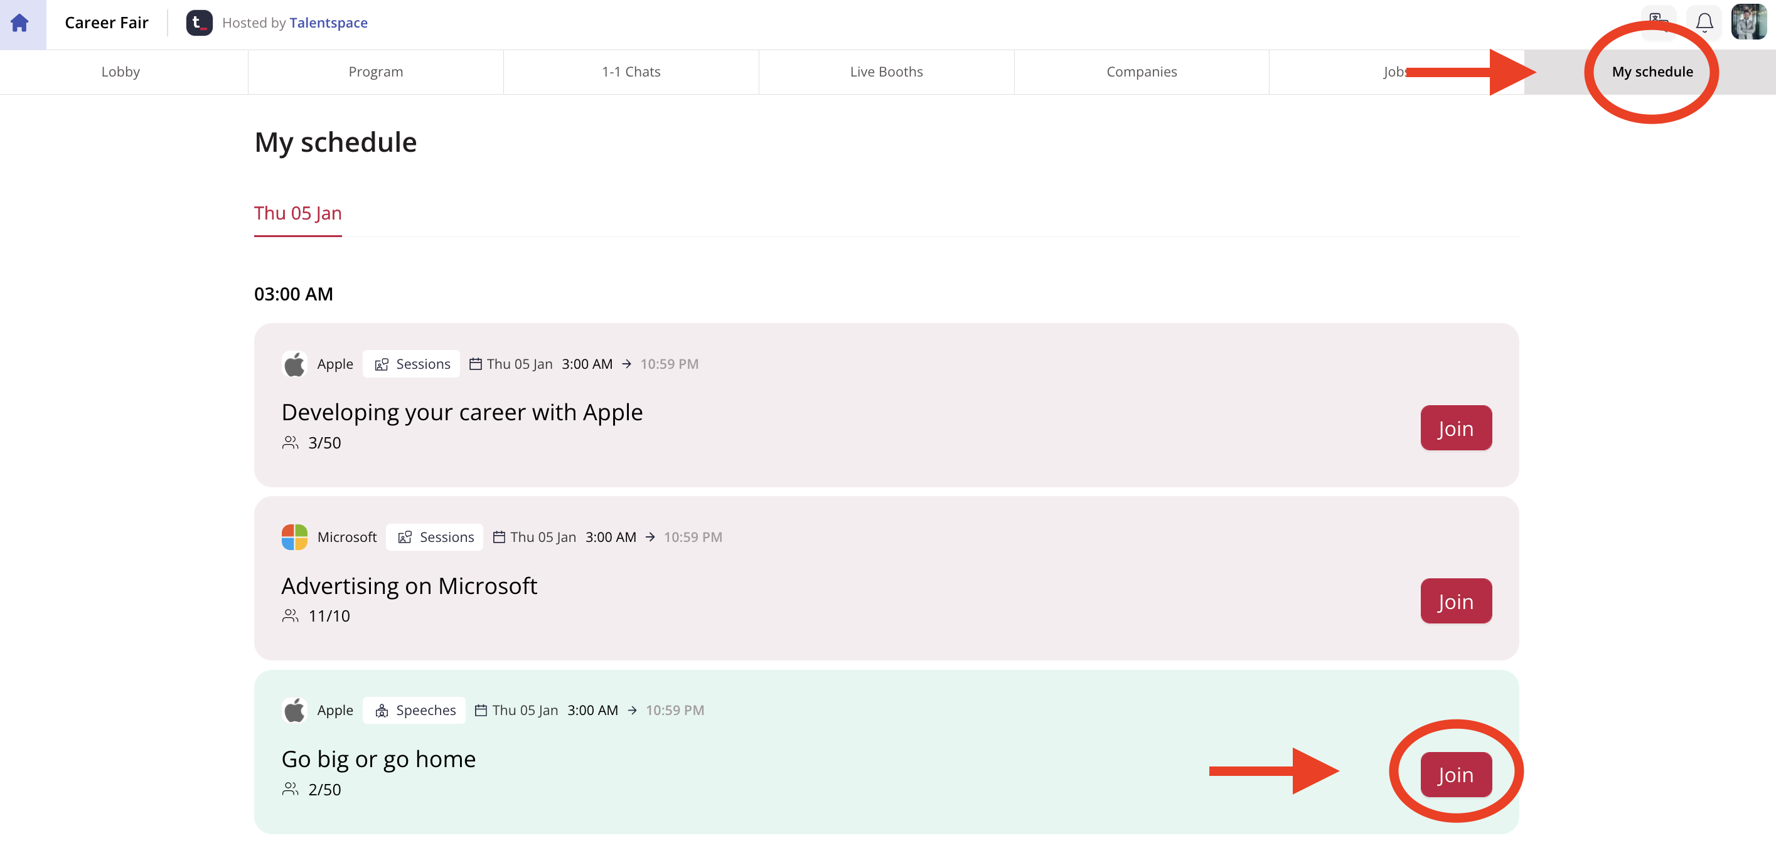Click calendar icon on Microsoft session card
The width and height of the screenshot is (1776, 843).
pos(499,537)
